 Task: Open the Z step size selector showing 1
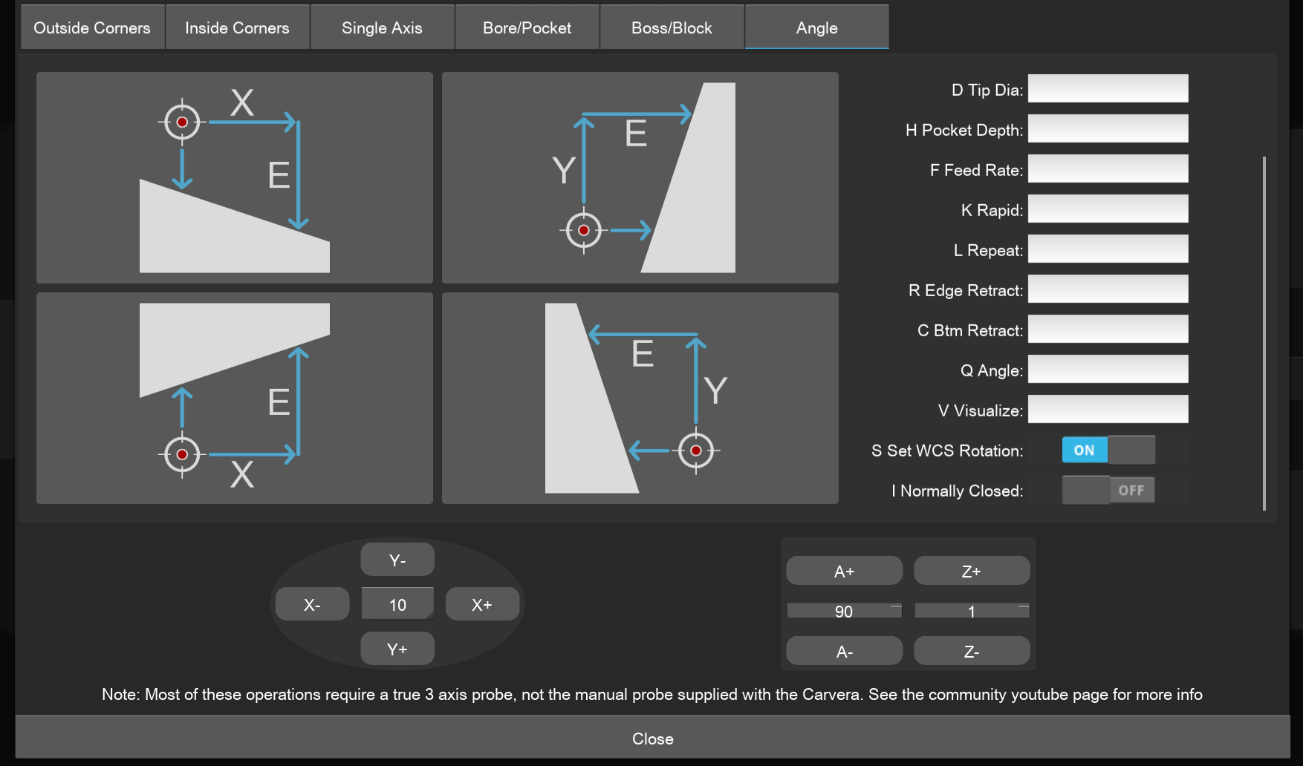tap(972, 611)
